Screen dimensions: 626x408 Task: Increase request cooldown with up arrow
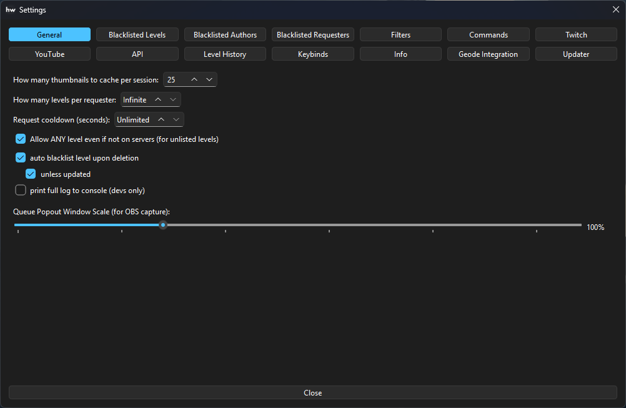(x=161, y=119)
